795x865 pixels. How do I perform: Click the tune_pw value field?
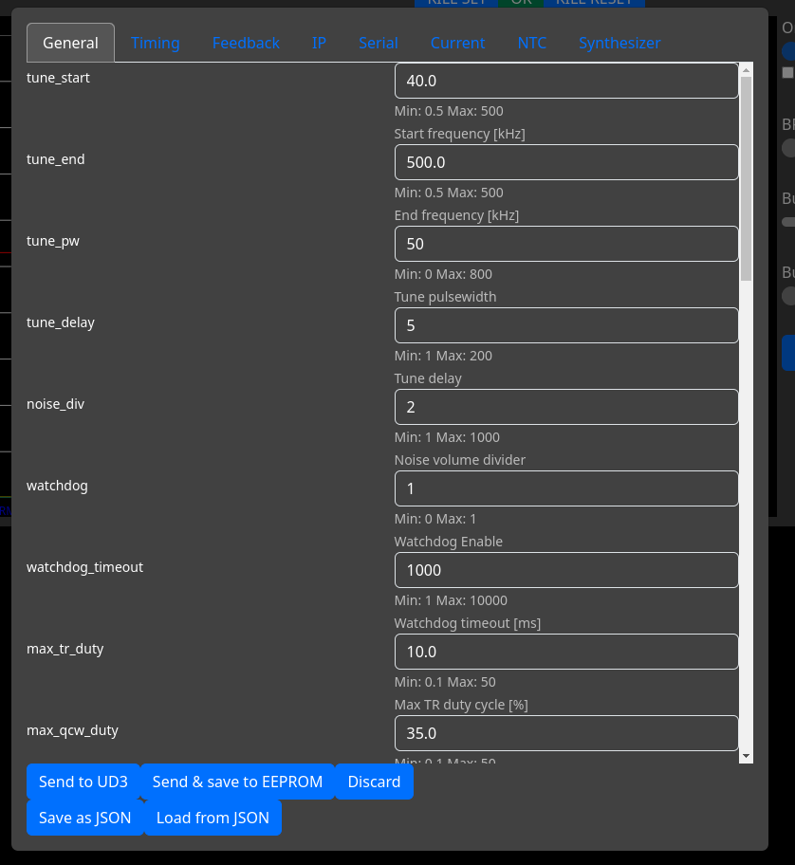pyautogui.click(x=566, y=244)
